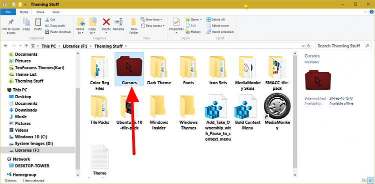Click Invert selection
Image resolution: width=375 pixels, height=184 pixels.
pos(220,32)
